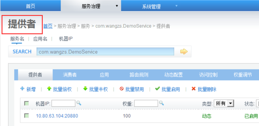The width and height of the screenshot is (259, 126).
Task: Click the weight value 100
Action: point(127,116)
